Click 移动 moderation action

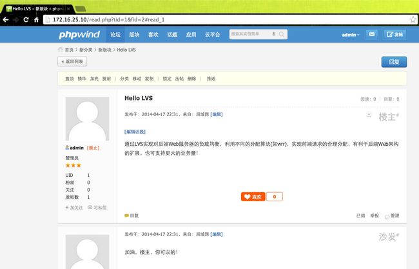137,79
